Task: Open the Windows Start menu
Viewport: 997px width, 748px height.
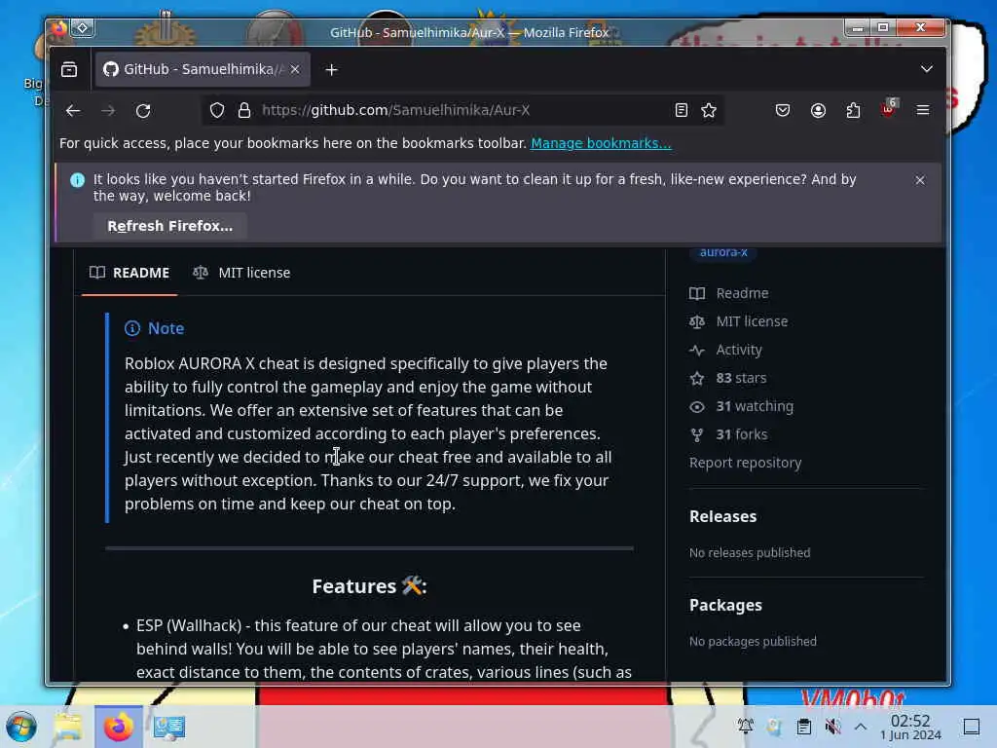Action: [21, 727]
